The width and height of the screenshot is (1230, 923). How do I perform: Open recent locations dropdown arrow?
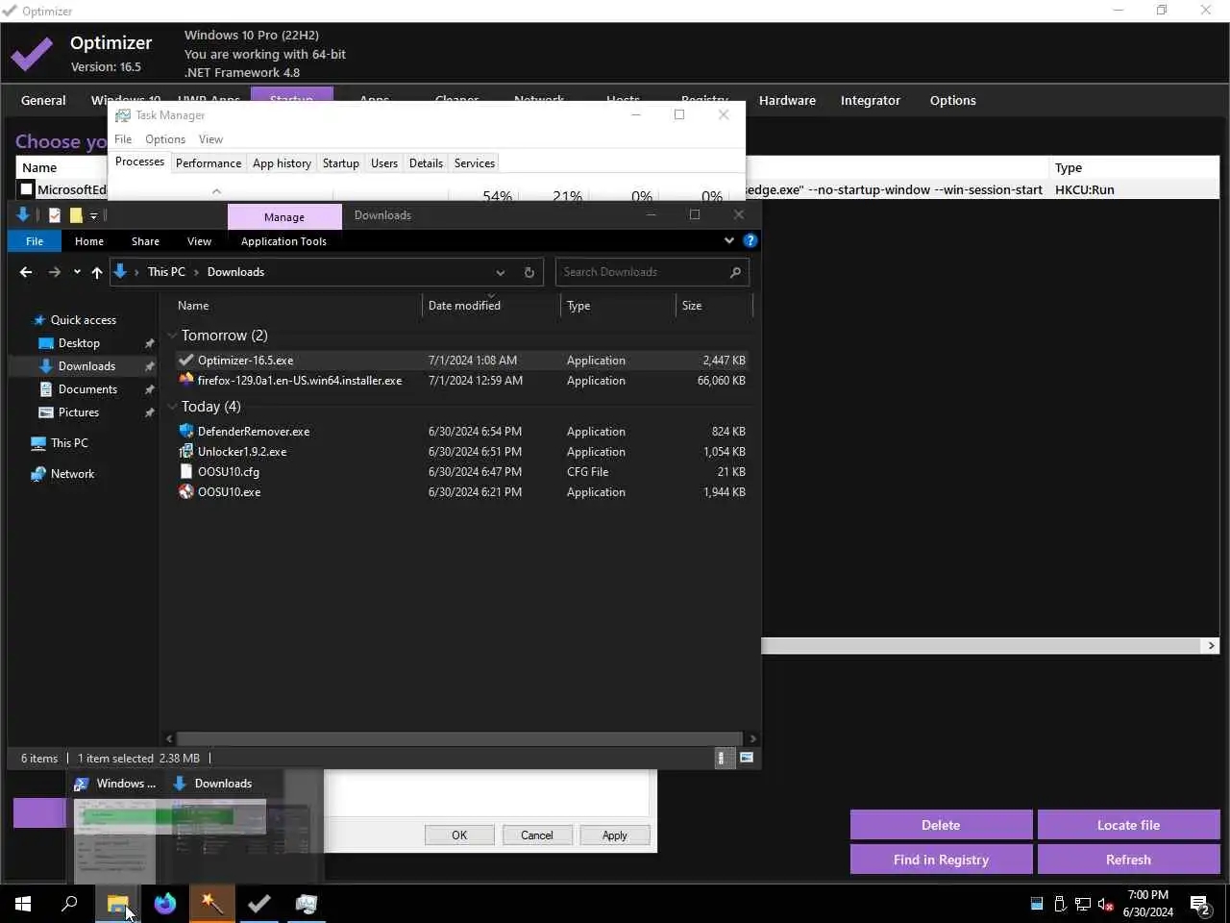pos(77,272)
